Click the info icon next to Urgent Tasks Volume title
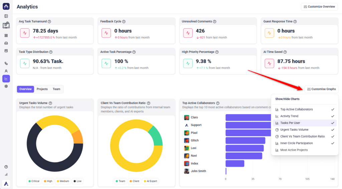 click(50, 103)
